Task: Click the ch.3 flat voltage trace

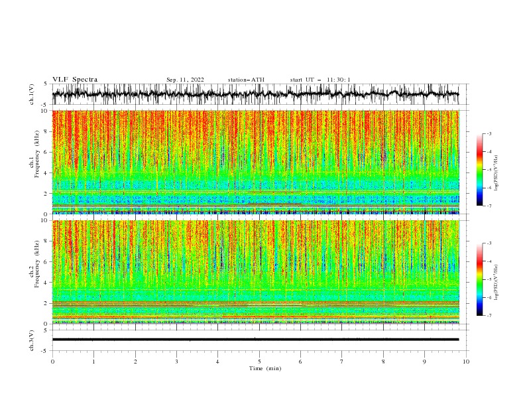Action: tap(255, 340)
